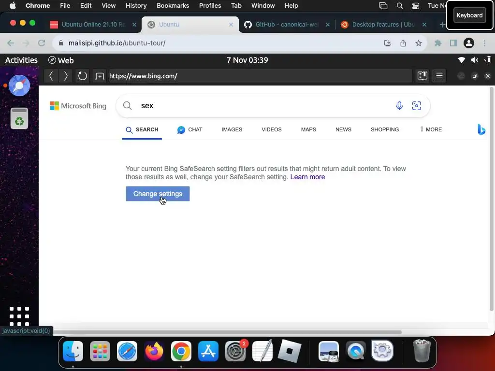The width and height of the screenshot is (495, 371).
Task: Switch to Bing IMAGES tab
Action: point(232,129)
